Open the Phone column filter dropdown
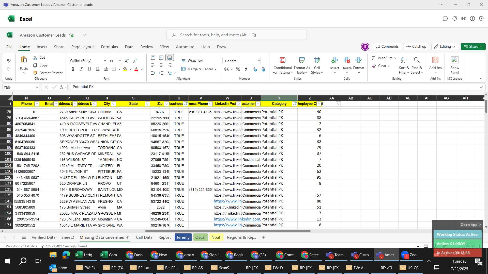The width and height of the screenshot is (488, 274). coord(37,104)
